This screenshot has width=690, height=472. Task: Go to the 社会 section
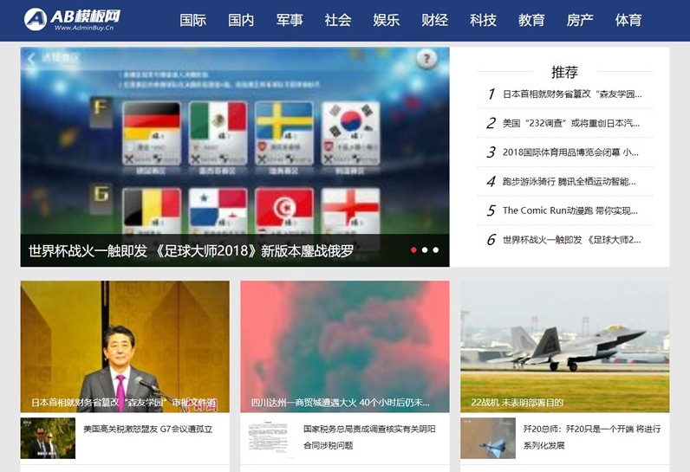pyautogui.click(x=338, y=20)
